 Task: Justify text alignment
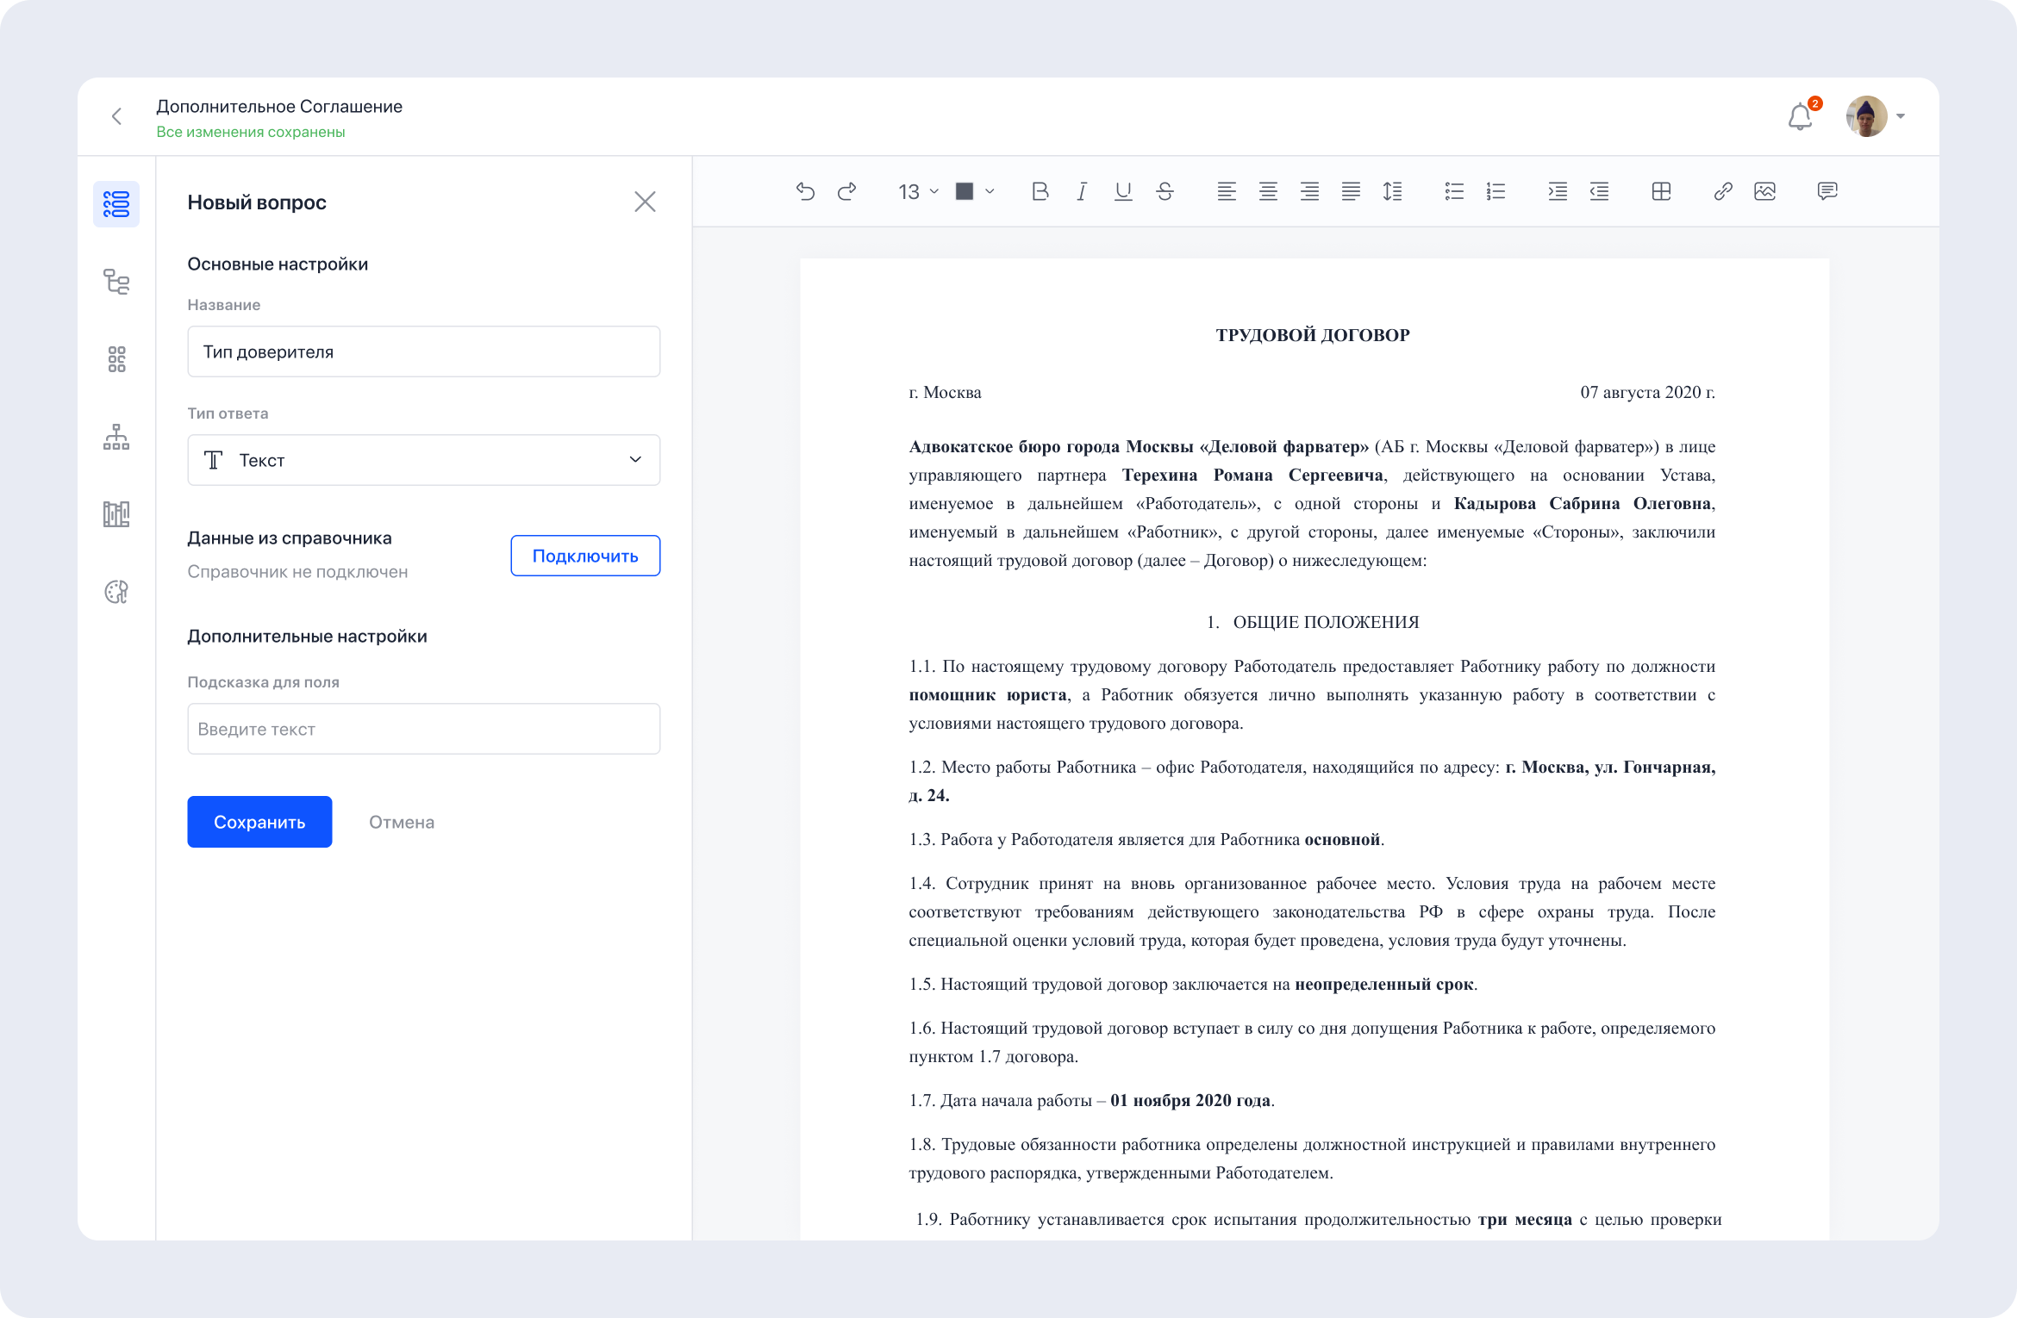click(1351, 191)
